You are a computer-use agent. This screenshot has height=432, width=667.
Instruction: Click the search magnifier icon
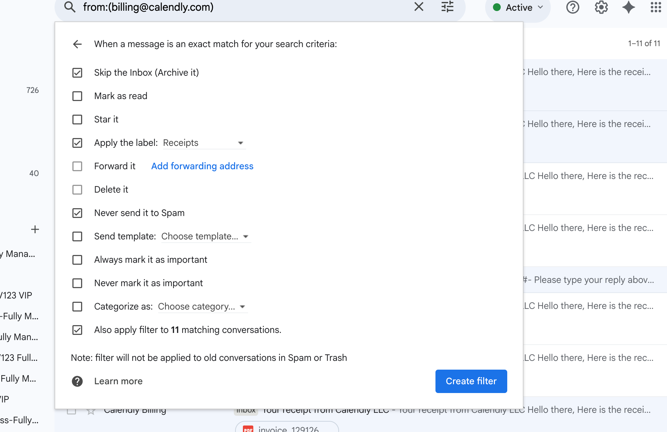(70, 7)
